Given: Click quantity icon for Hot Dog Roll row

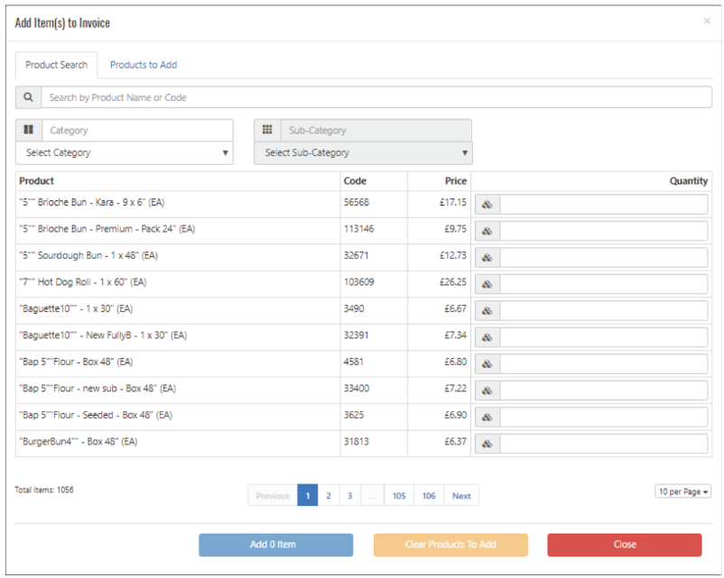Looking at the screenshot, I should [486, 284].
